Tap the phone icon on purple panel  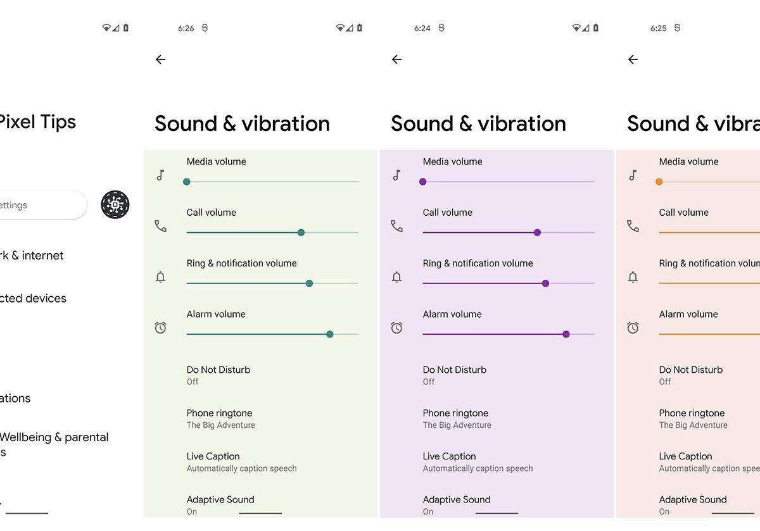tap(396, 226)
